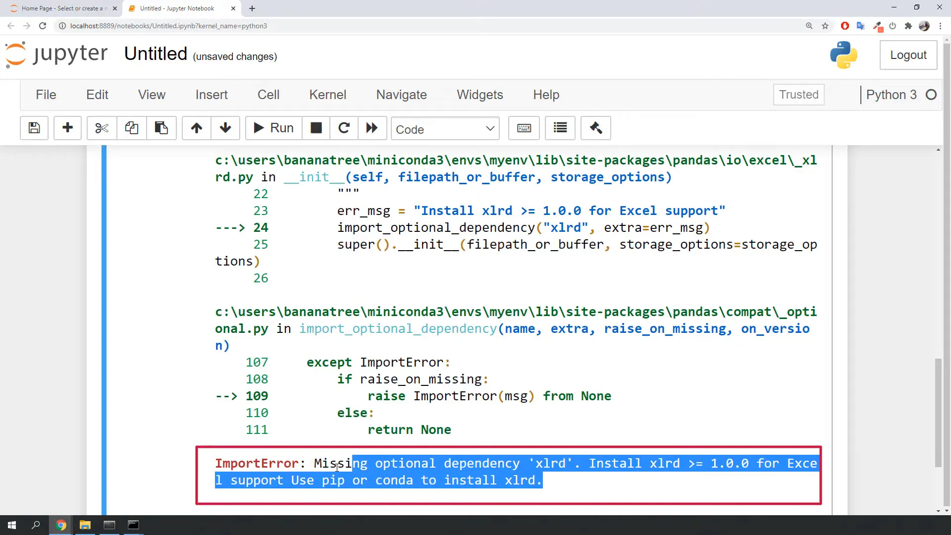951x535 pixels.
Task: Save notebook with the floppy disk icon
Action: [34, 128]
